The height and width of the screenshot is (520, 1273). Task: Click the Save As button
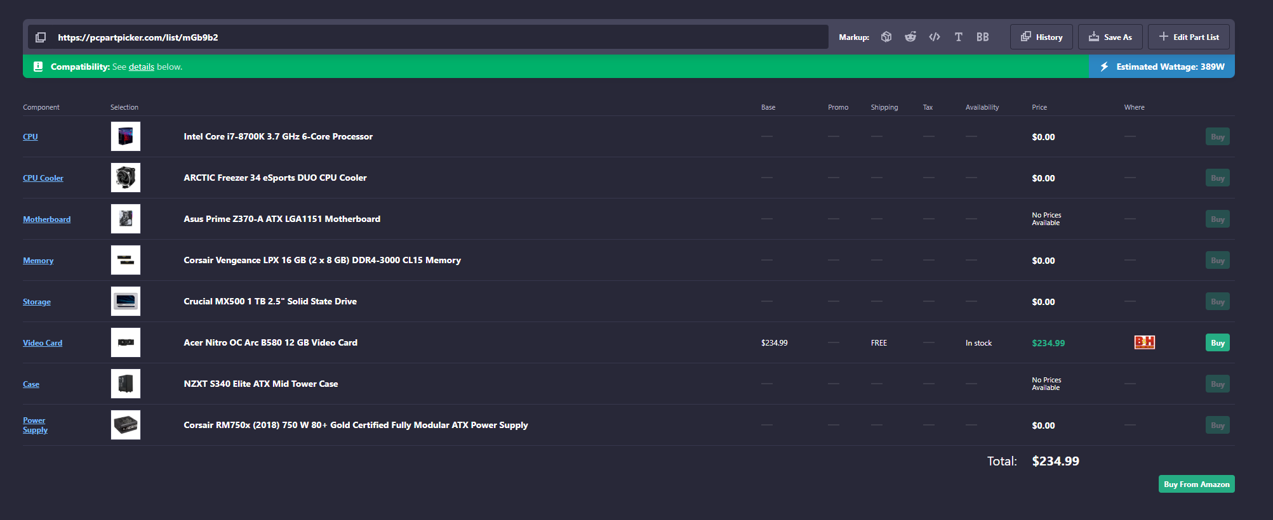[x=1110, y=37]
